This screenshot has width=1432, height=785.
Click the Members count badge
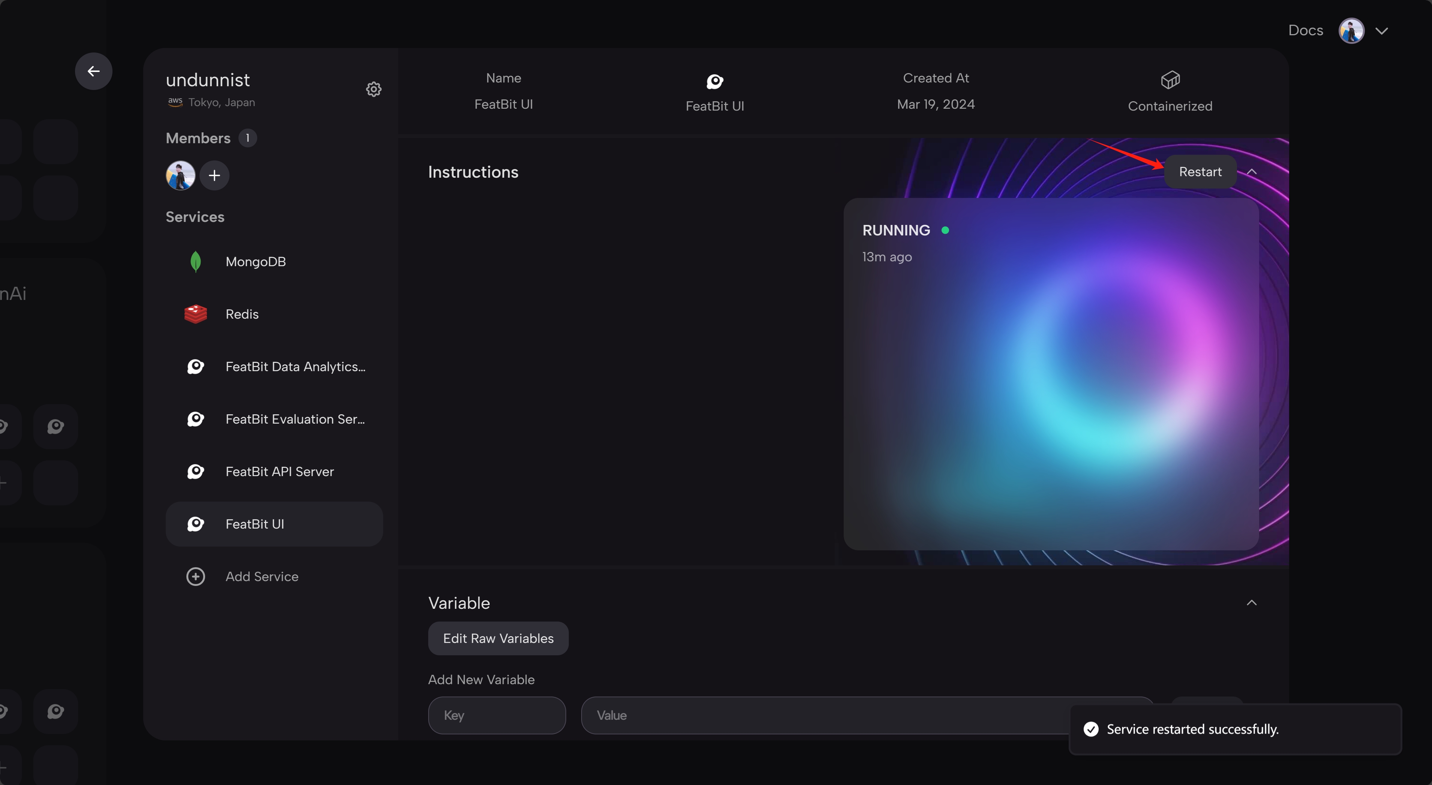247,138
